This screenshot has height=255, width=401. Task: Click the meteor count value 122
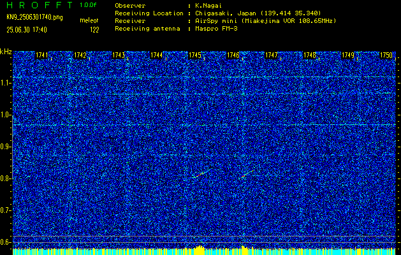coord(94,30)
